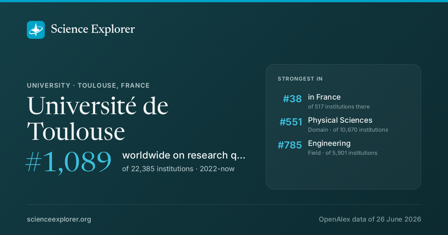Click 'Domain · of 10,670 institutions' text

(348, 130)
